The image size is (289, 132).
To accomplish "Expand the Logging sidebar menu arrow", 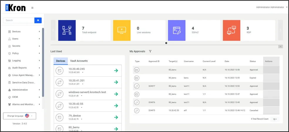I will [39, 61].
